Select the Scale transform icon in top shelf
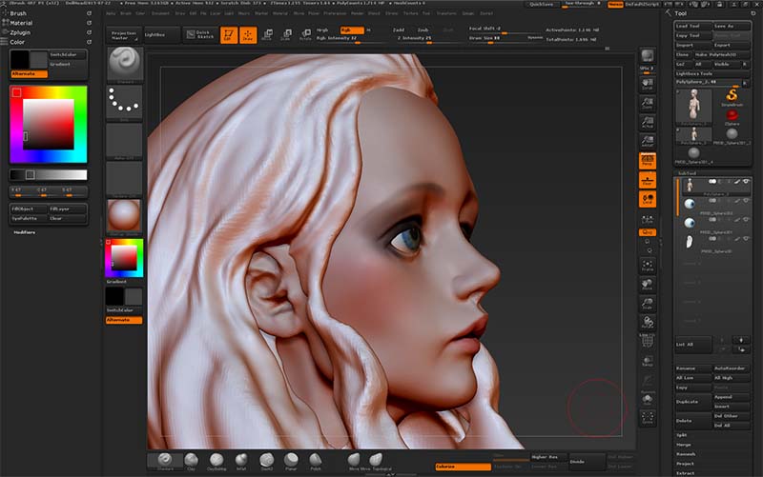This screenshot has height=477, width=763. click(x=287, y=35)
